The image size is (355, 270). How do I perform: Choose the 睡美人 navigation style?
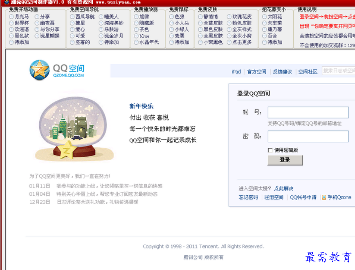(x=101, y=17)
